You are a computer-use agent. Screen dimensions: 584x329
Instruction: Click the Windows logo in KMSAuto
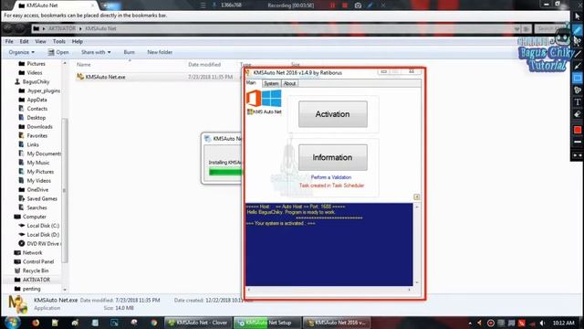click(x=272, y=99)
